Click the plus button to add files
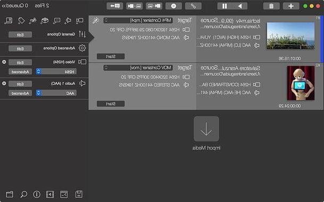 point(291,6)
